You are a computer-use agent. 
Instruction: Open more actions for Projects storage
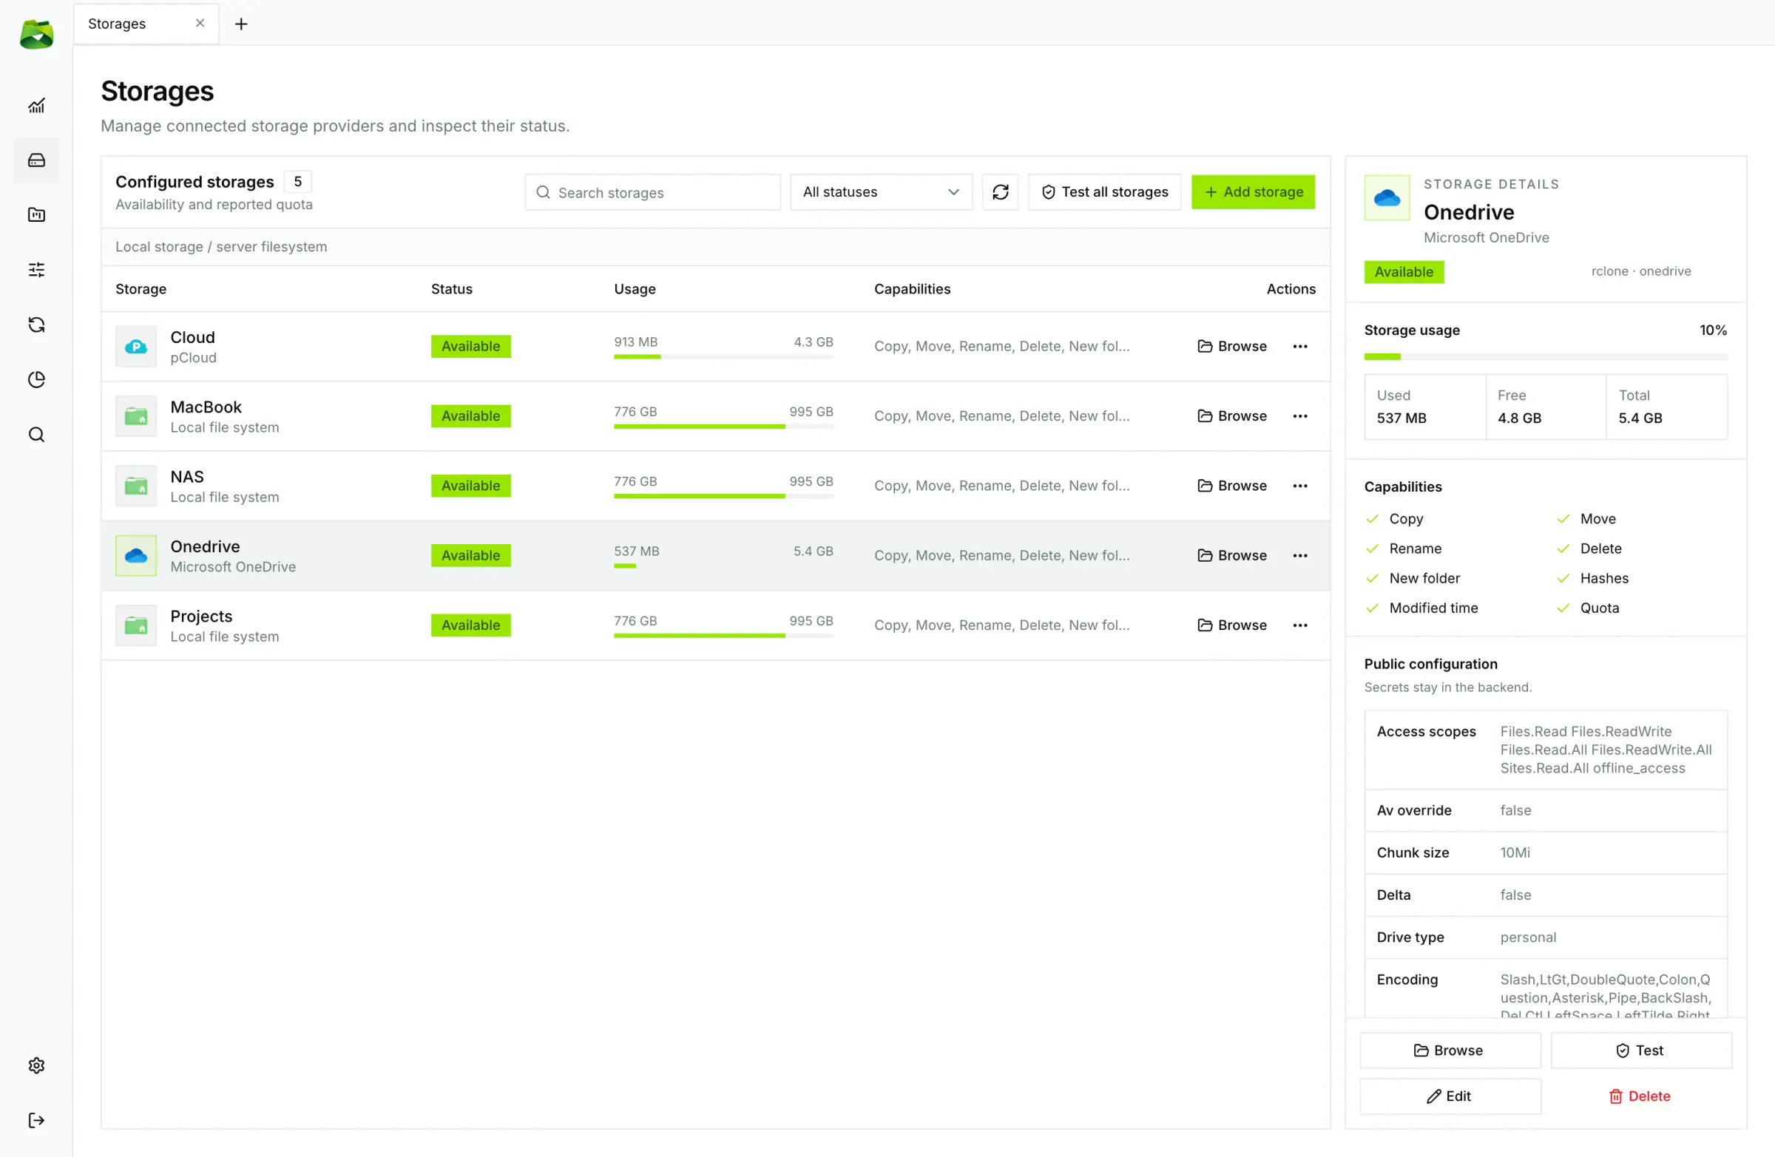pyautogui.click(x=1300, y=625)
